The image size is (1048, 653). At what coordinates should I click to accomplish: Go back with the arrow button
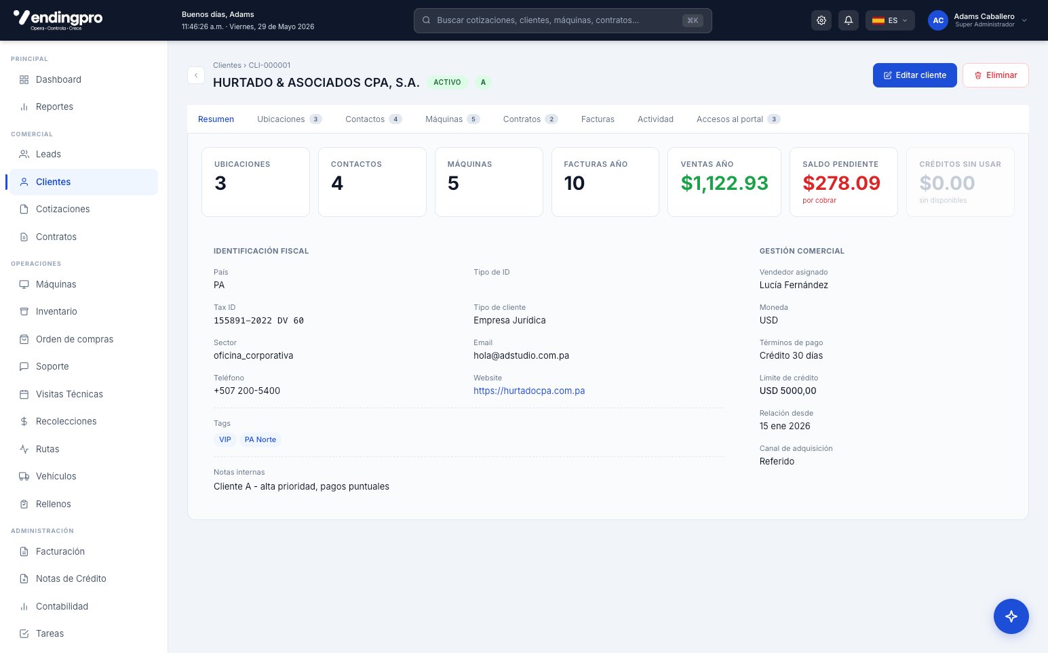tap(196, 75)
